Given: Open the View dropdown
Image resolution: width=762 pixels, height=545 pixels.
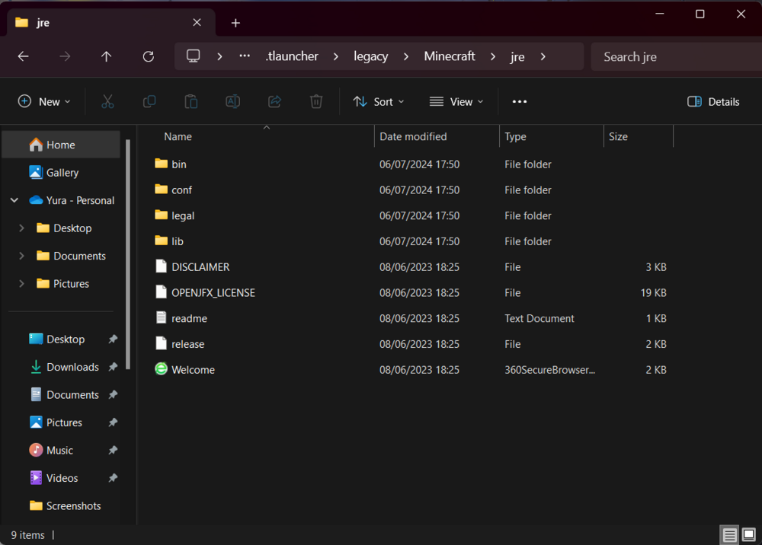Looking at the screenshot, I should click(x=456, y=101).
